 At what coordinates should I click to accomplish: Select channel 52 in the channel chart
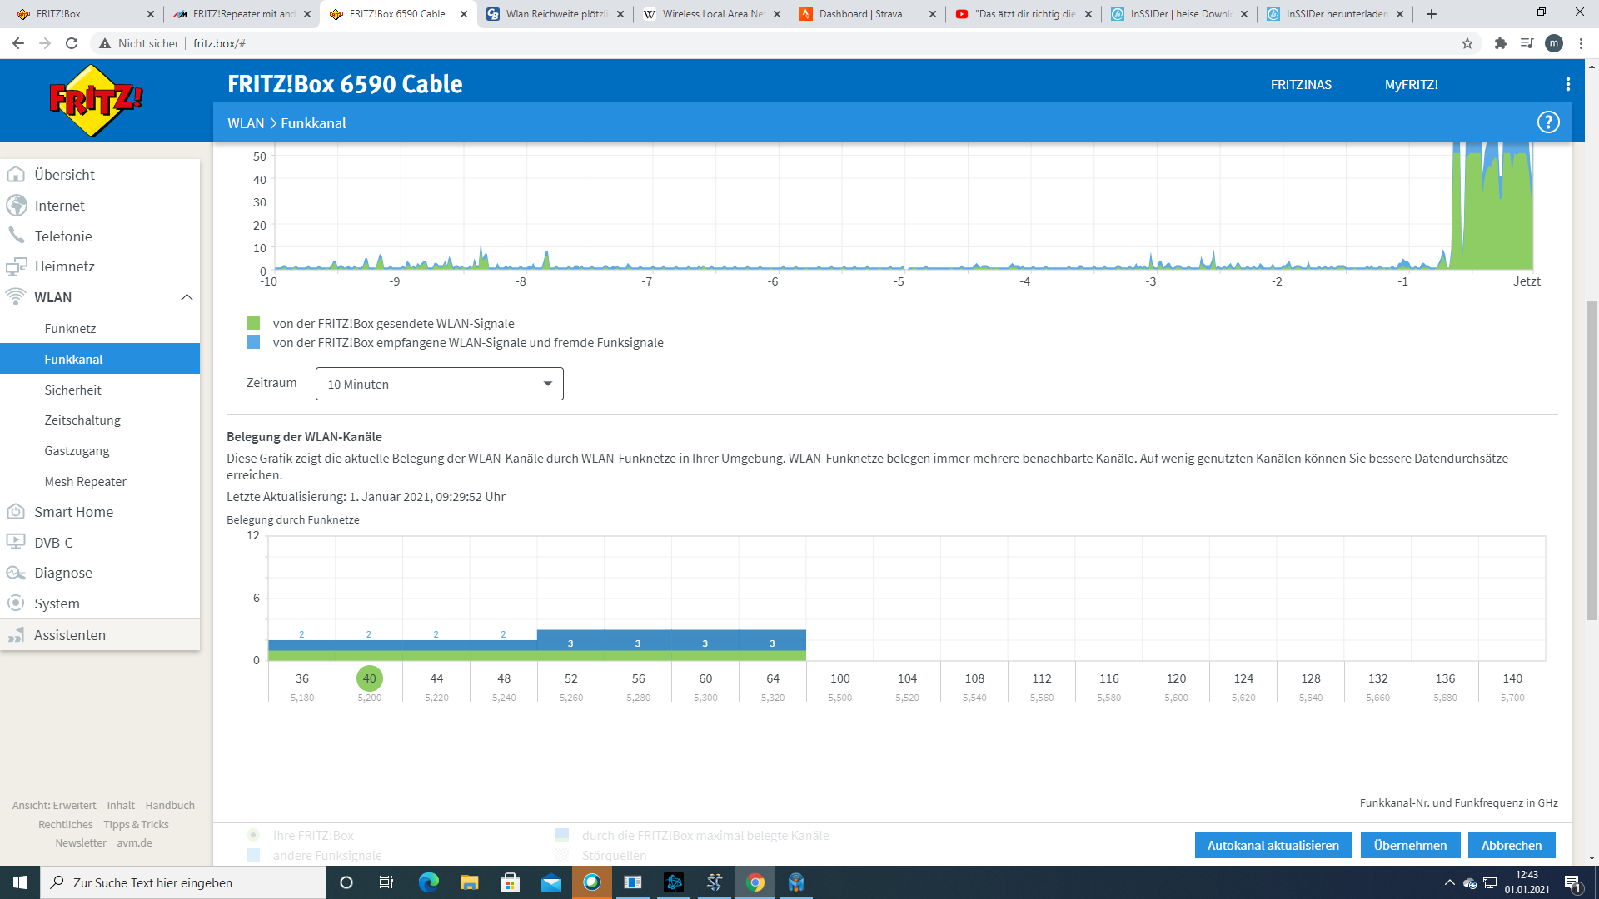(x=570, y=678)
